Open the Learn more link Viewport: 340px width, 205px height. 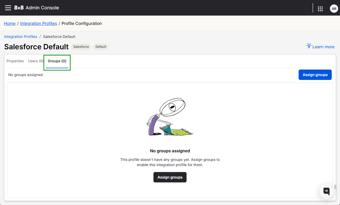point(323,47)
